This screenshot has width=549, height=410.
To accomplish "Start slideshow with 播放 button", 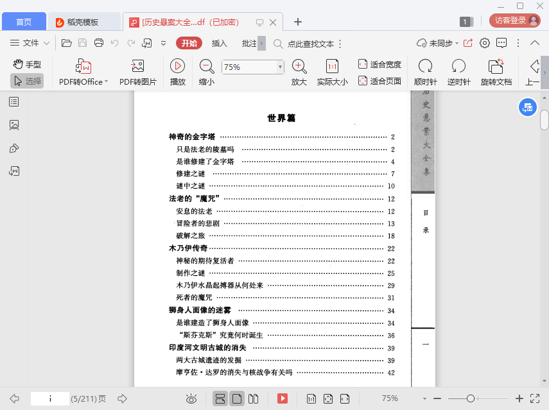I will click(x=177, y=73).
